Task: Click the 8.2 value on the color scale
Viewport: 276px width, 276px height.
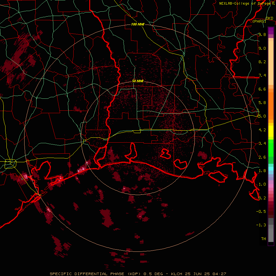Action: [x=262, y=62]
